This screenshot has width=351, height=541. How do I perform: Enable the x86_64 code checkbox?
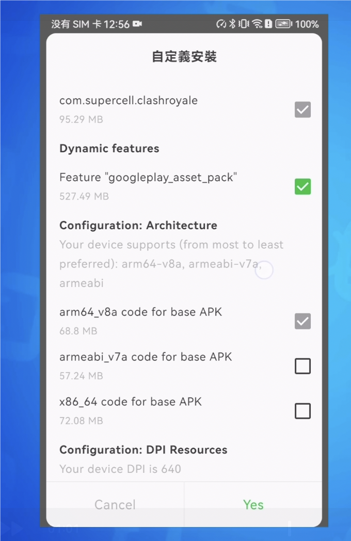tap(302, 411)
